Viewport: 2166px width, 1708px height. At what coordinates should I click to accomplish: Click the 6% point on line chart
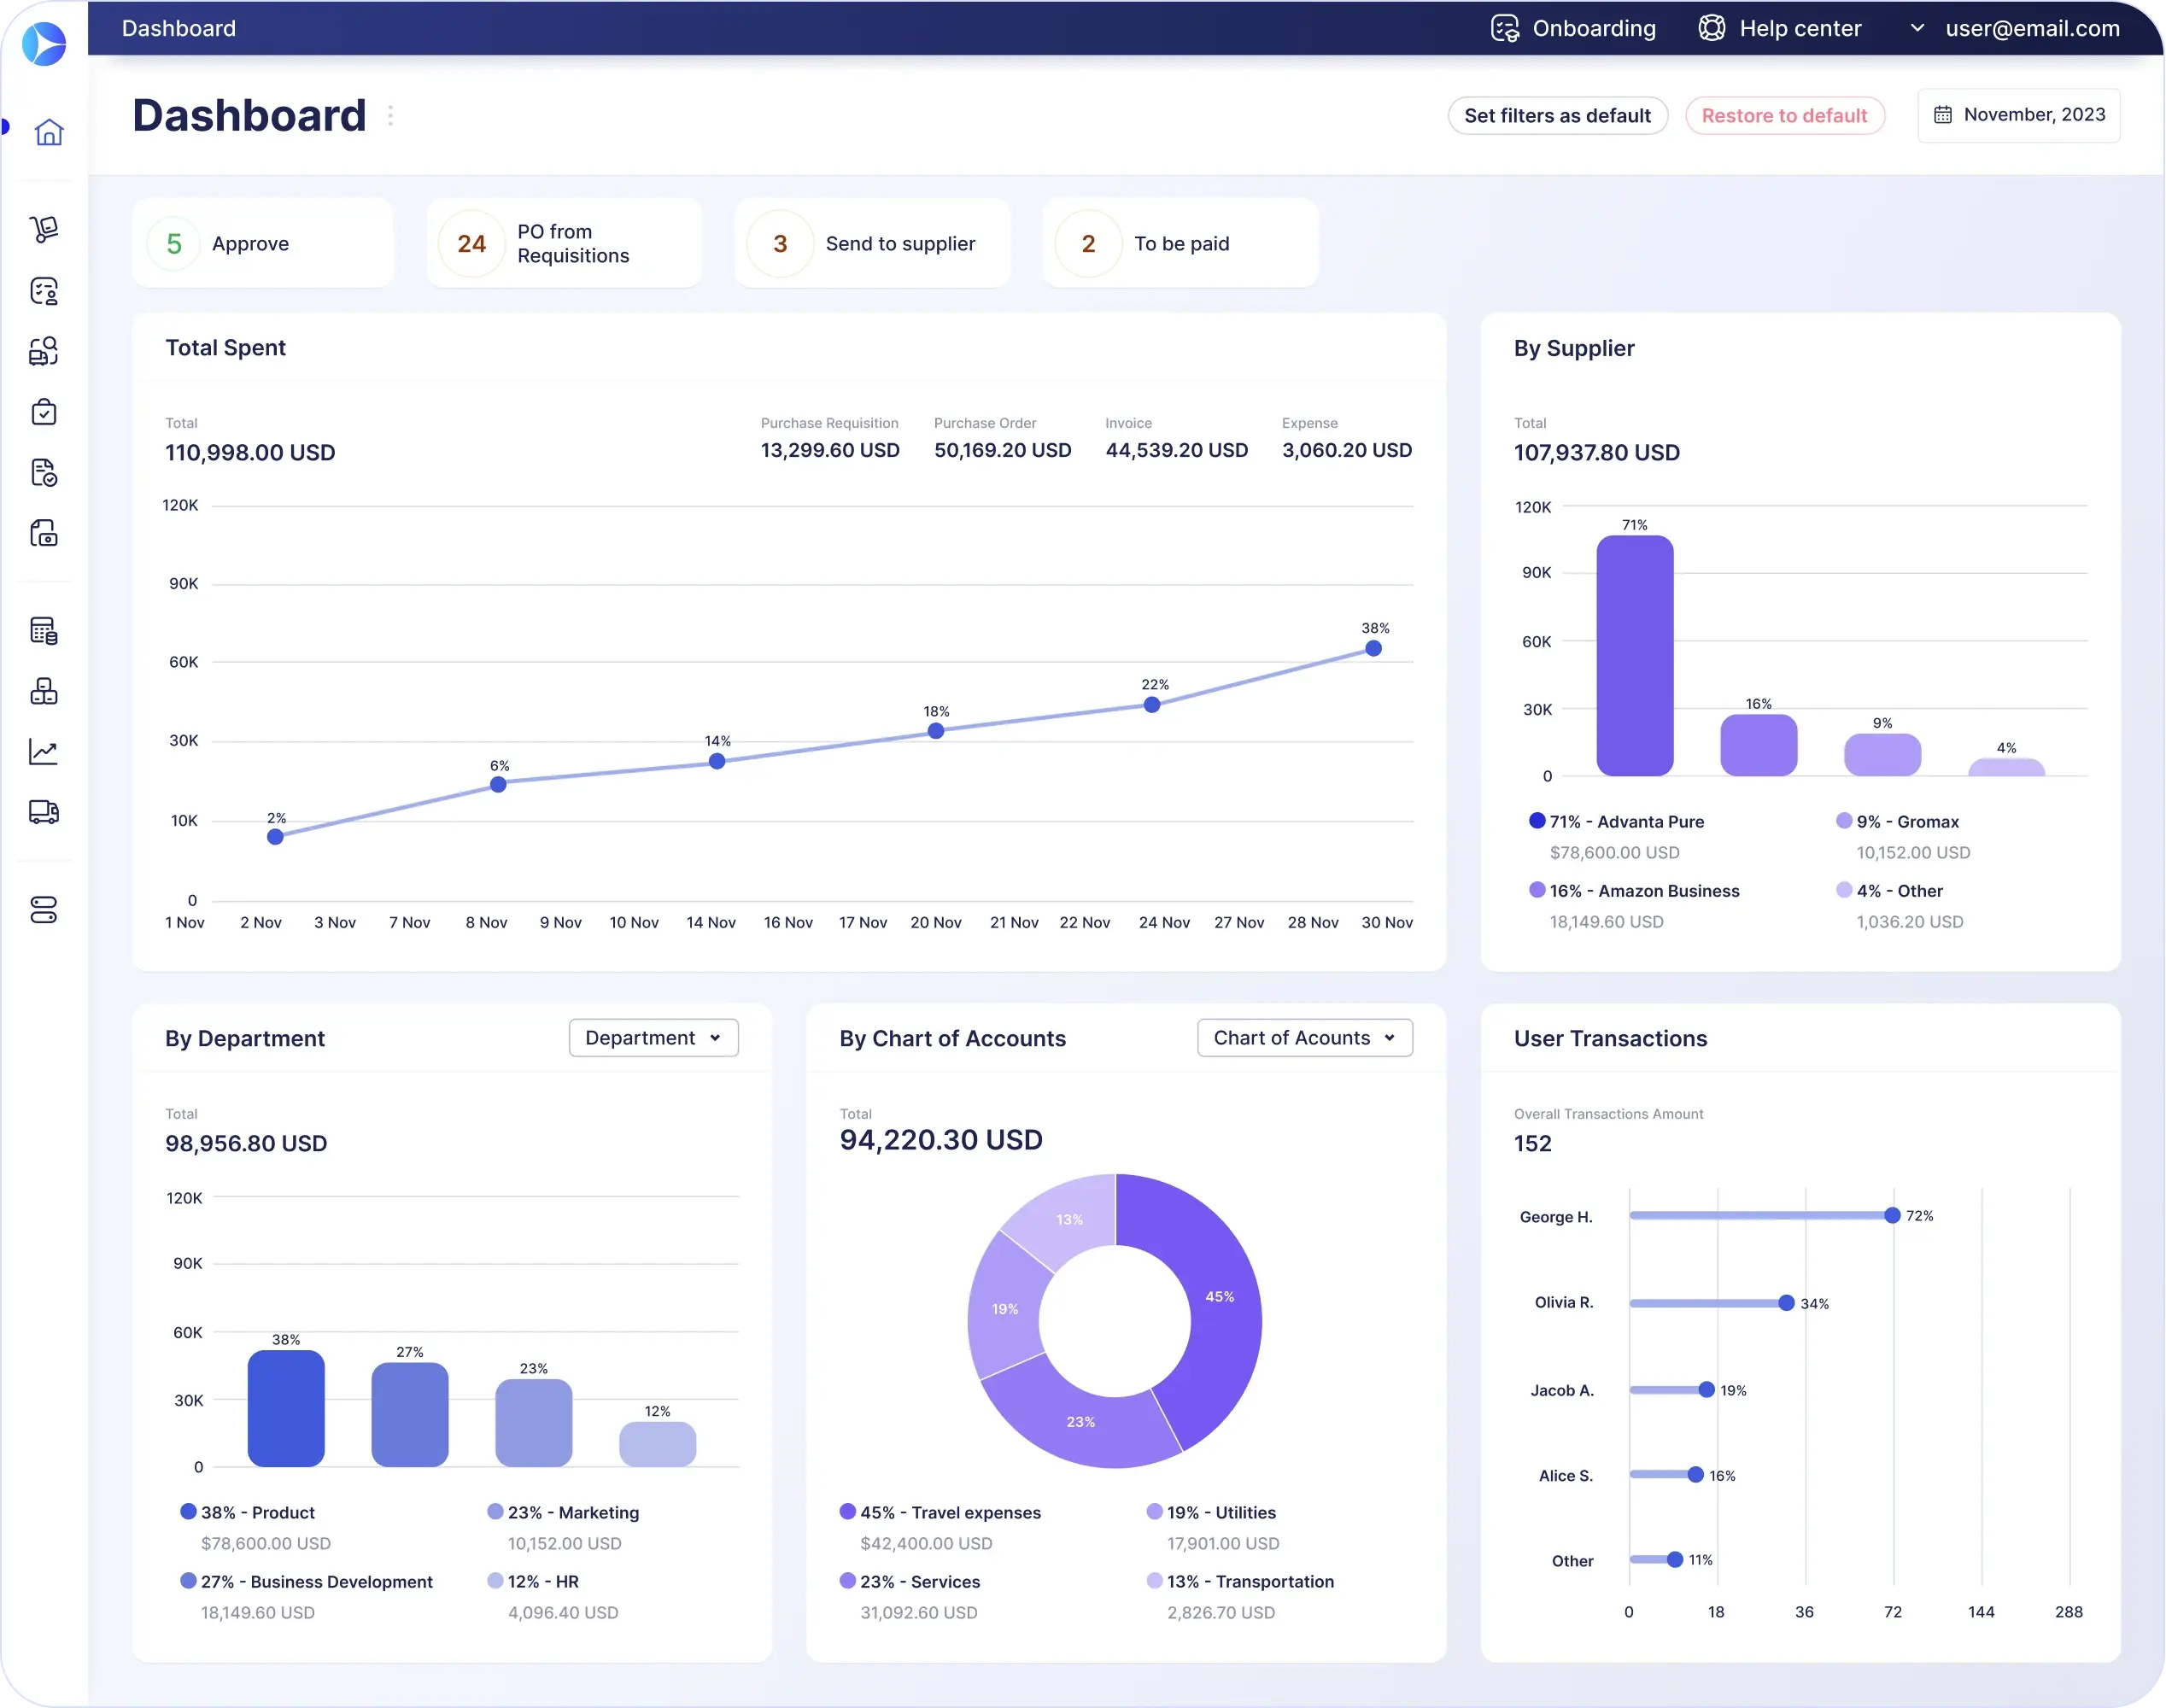tap(498, 785)
